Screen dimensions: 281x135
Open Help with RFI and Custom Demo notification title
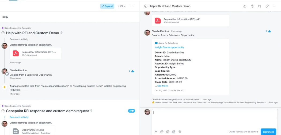click(32, 33)
